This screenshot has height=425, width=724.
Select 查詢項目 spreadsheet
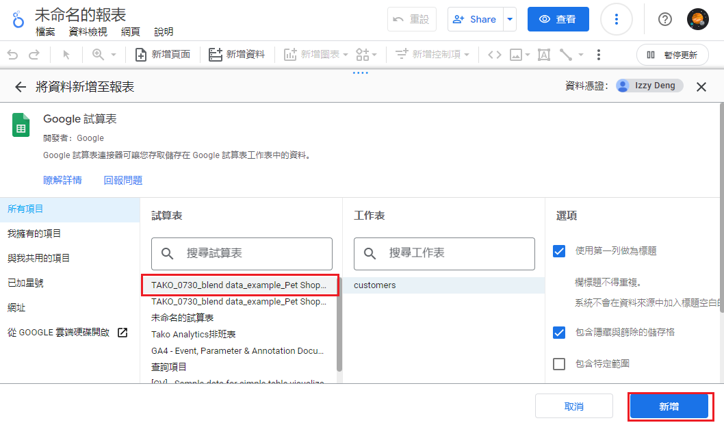[239, 368]
